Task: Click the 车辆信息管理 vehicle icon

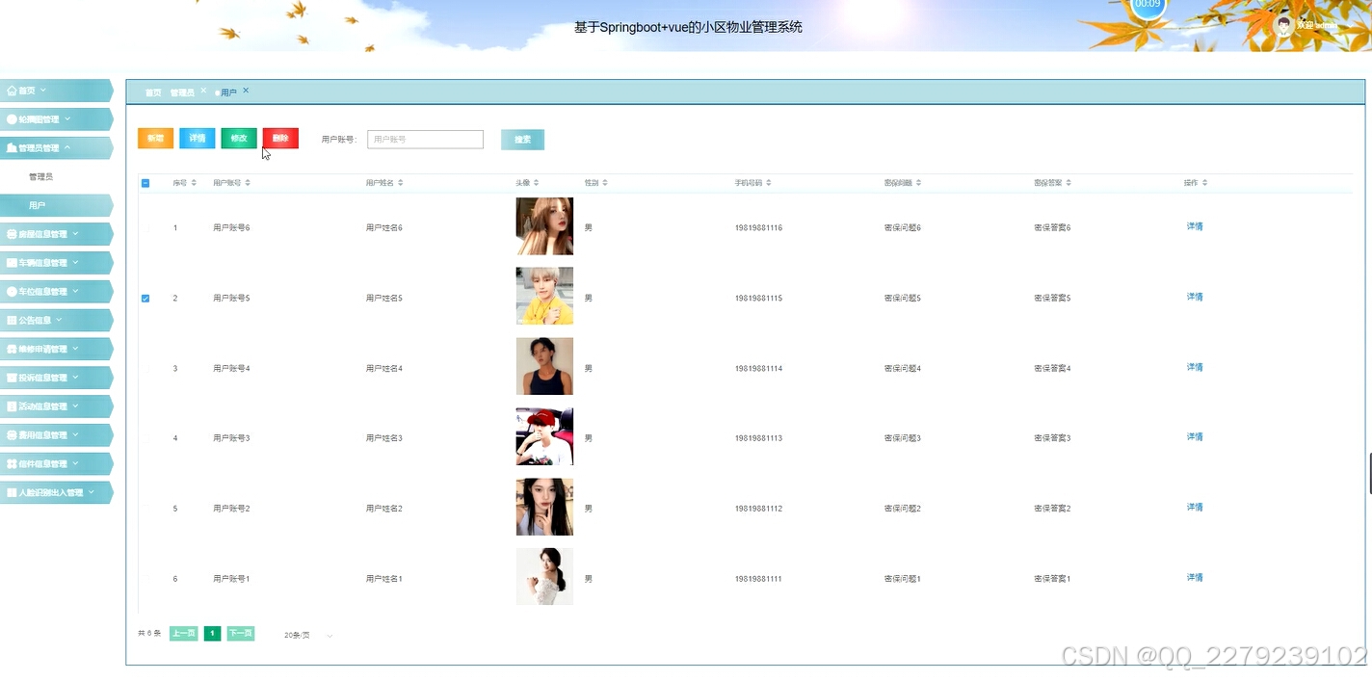Action: tap(13, 262)
